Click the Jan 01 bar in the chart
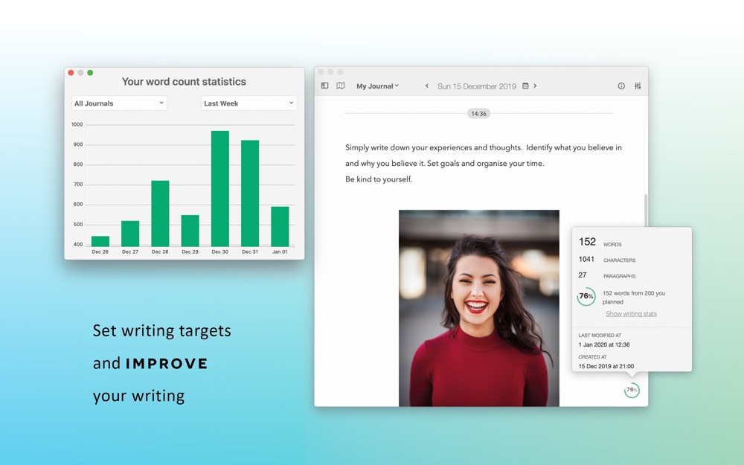This screenshot has width=744, height=465. point(280,226)
